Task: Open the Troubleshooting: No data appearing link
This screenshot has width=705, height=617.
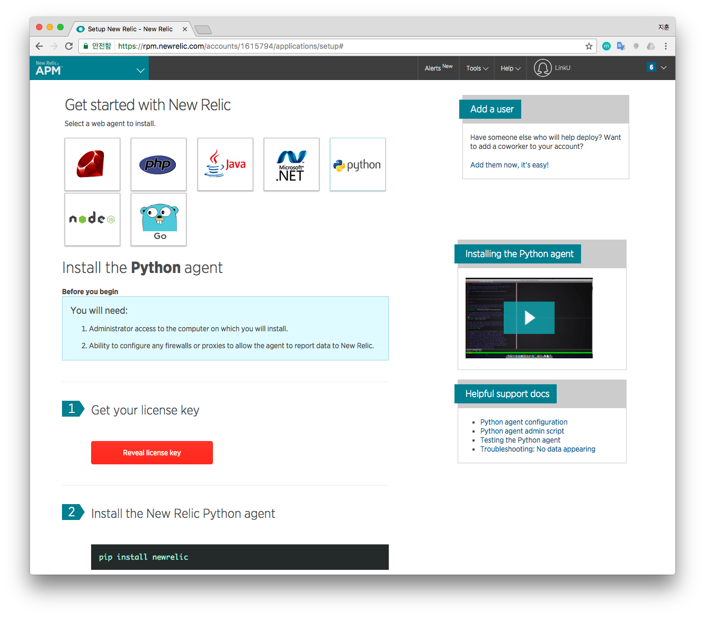Action: pyautogui.click(x=538, y=448)
